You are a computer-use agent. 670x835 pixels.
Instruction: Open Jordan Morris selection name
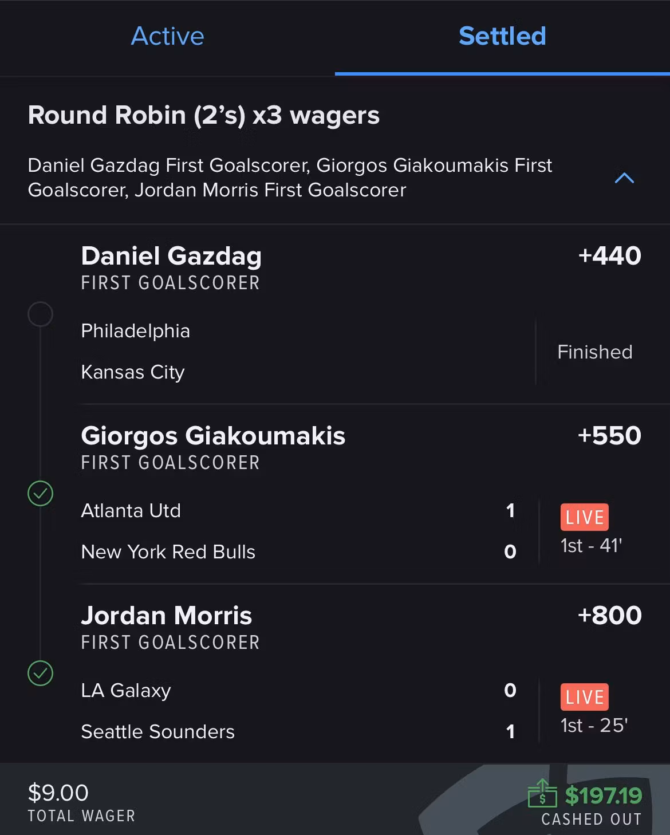(x=166, y=616)
